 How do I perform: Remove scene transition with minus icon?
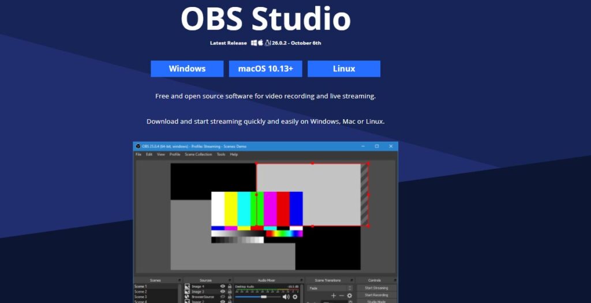342,296
